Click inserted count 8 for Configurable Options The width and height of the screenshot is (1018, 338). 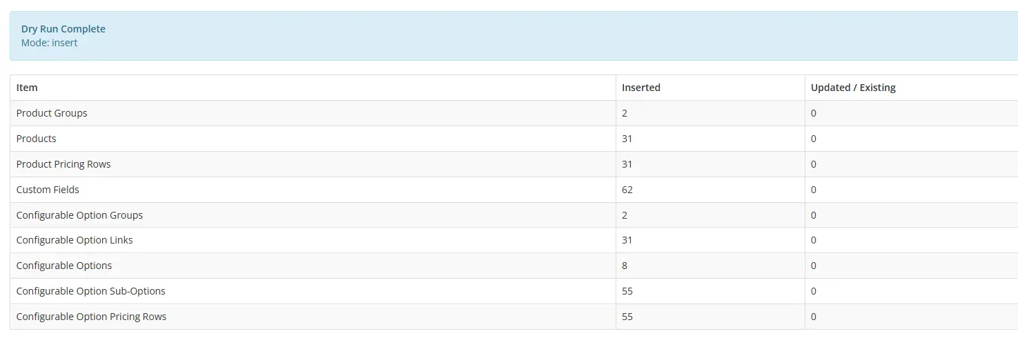point(625,266)
